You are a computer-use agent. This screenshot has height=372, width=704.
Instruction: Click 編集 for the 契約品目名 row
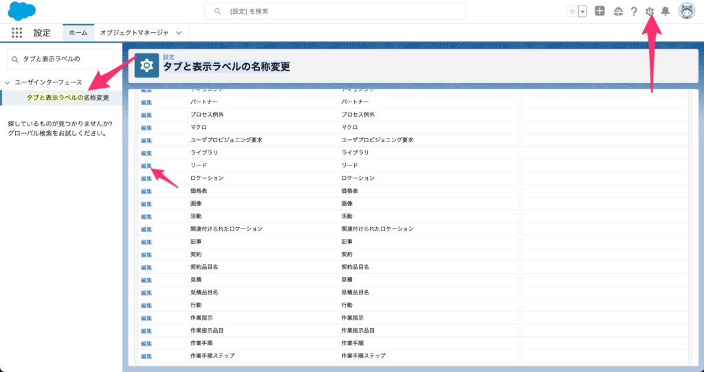[146, 268]
